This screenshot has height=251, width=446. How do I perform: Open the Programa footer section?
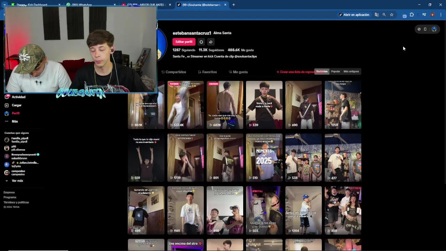(10, 197)
